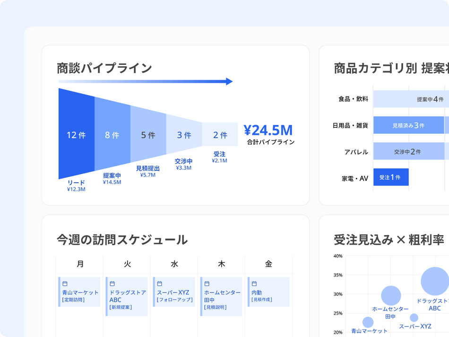449x337 pixels.
Task: Select the ホームセンター田中 bubble in the scatter chart
Action: (391, 295)
